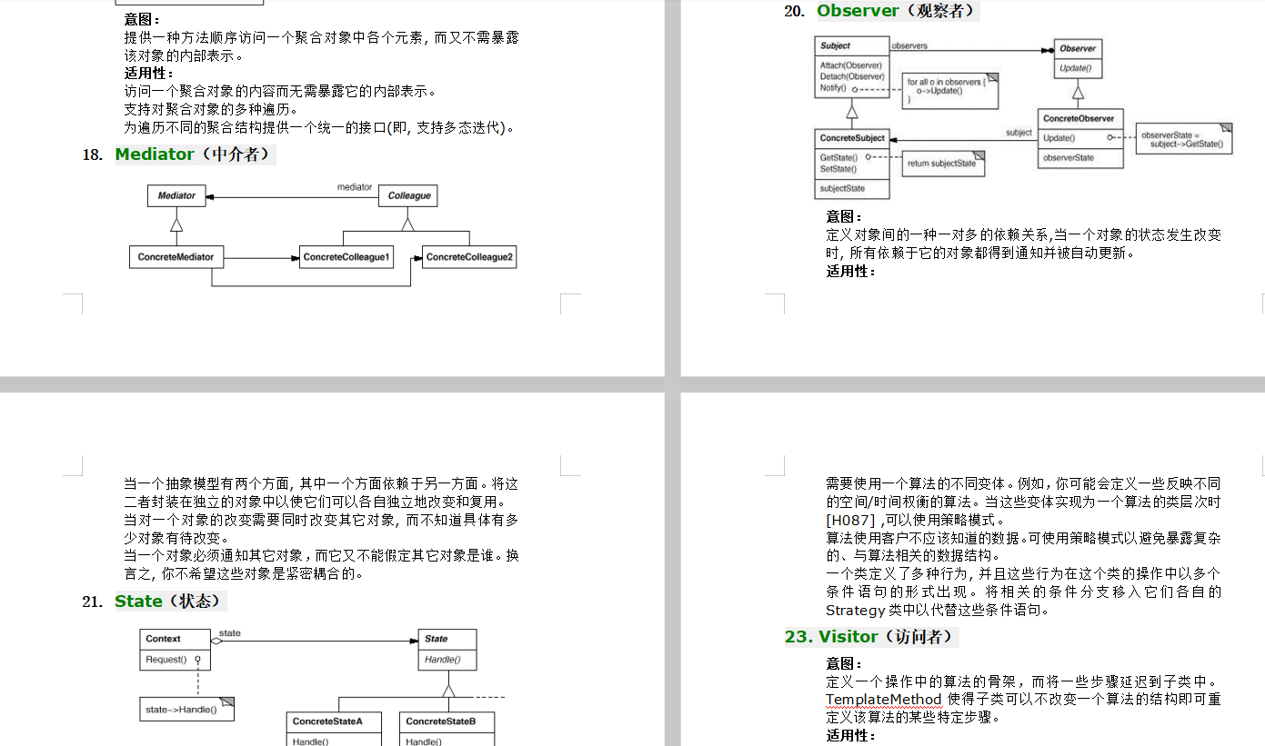This screenshot has height=746, width=1265.
Task: Click Update() in the abstract Observer box
Action: (1076, 68)
